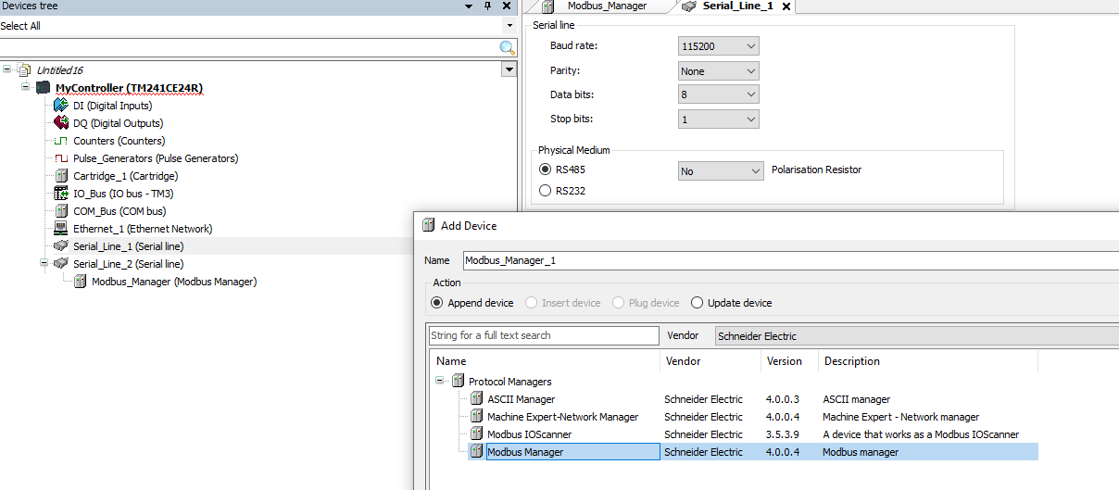Click the Serial_Line_2 connector icon
Image resolution: width=1119 pixels, height=490 pixels.
tap(61, 264)
